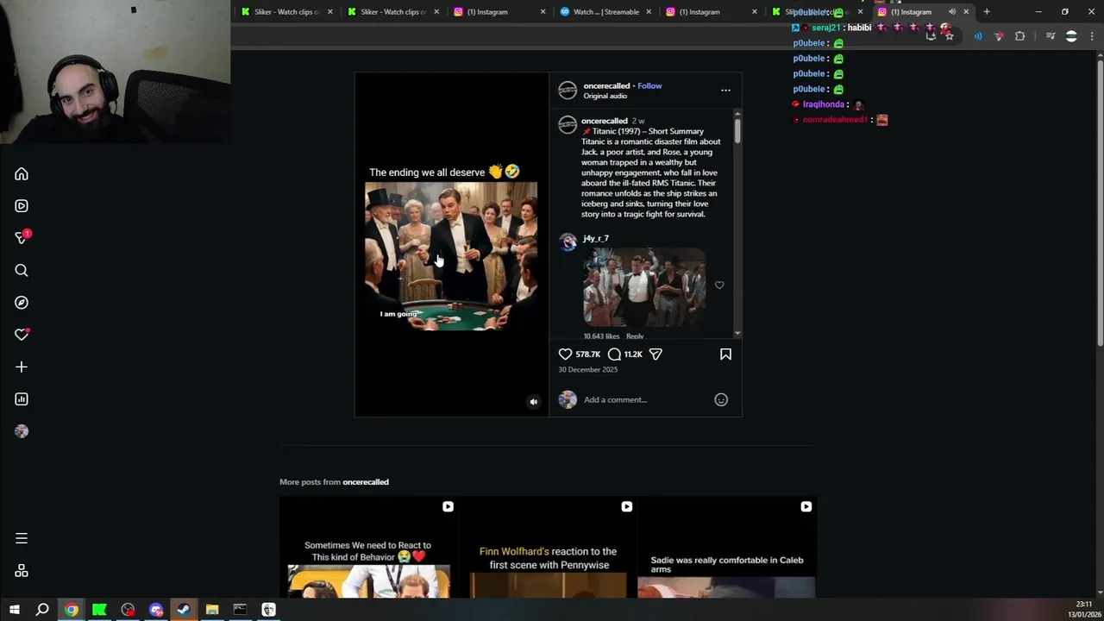Open the emoji picker in comment box
This screenshot has height=621, width=1104.
(x=721, y=399)
